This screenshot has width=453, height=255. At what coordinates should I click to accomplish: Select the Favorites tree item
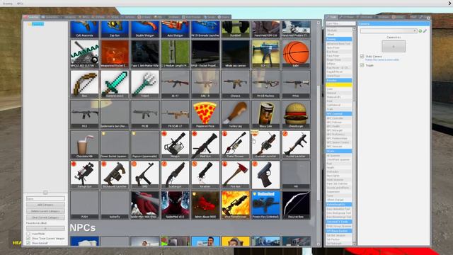click(x=38, y=24)
